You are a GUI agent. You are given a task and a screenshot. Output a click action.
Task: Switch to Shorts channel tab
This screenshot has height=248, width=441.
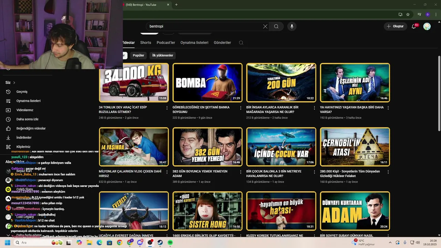coord(146,43)
